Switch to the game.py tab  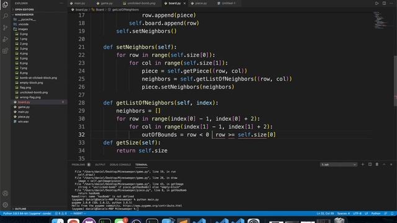click(107, 3)
